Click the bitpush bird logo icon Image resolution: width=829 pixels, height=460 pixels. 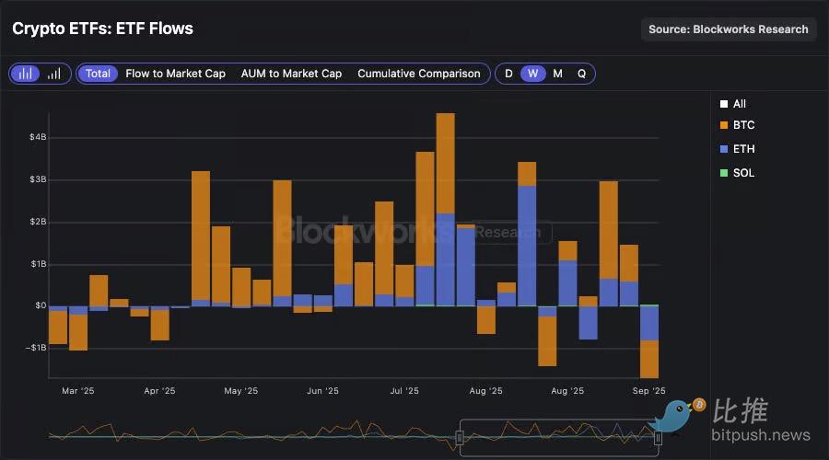coord(679,416)
